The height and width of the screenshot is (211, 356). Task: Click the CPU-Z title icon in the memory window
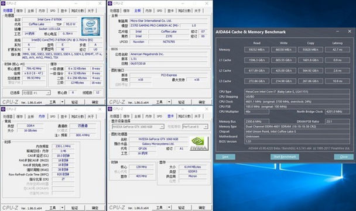(3, 109)
